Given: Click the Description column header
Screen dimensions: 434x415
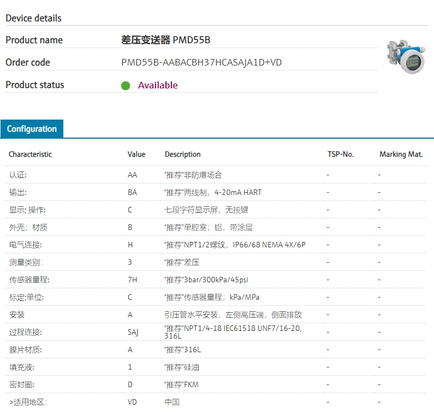Looking at the screenshot, I should (183, 154).
